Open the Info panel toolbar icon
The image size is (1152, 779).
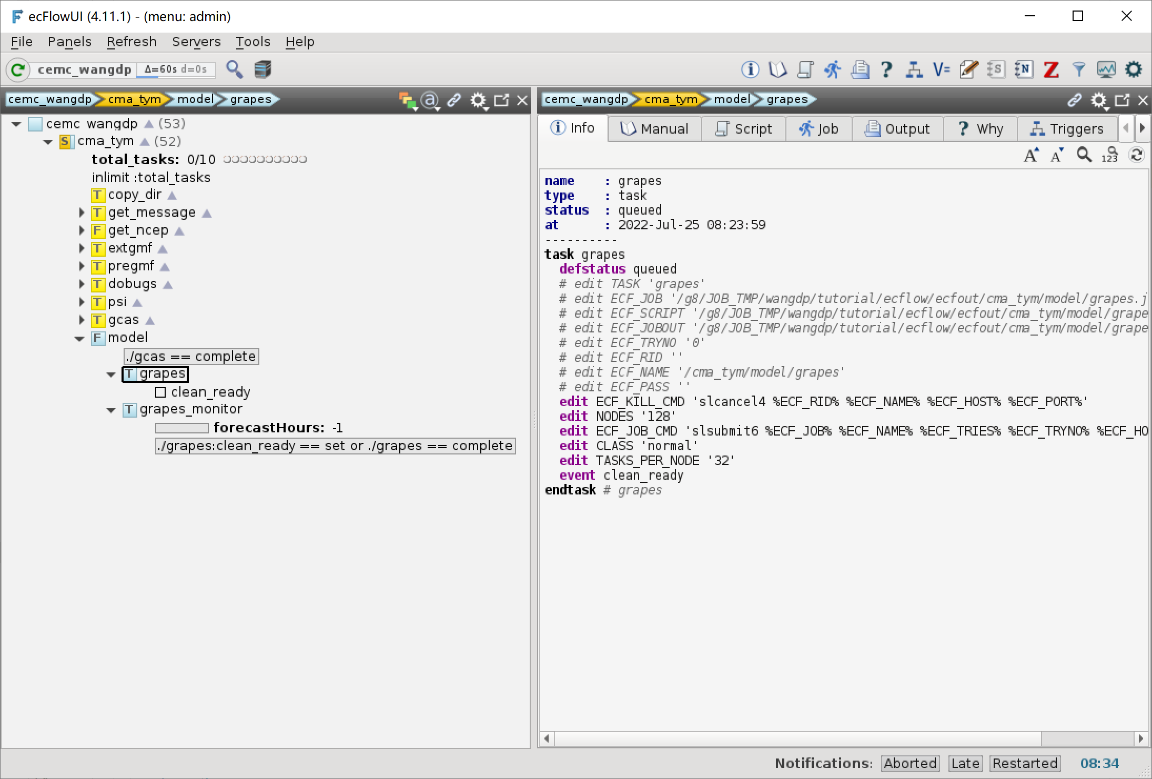tap(751, 69)
